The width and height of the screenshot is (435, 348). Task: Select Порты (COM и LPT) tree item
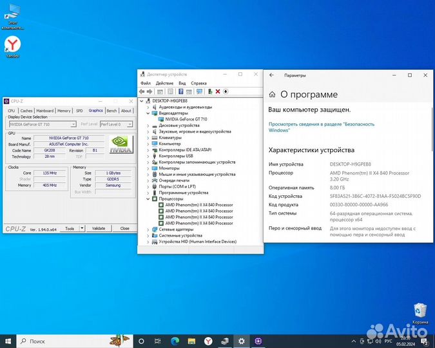pyautogui.click(x=177, y=186)
